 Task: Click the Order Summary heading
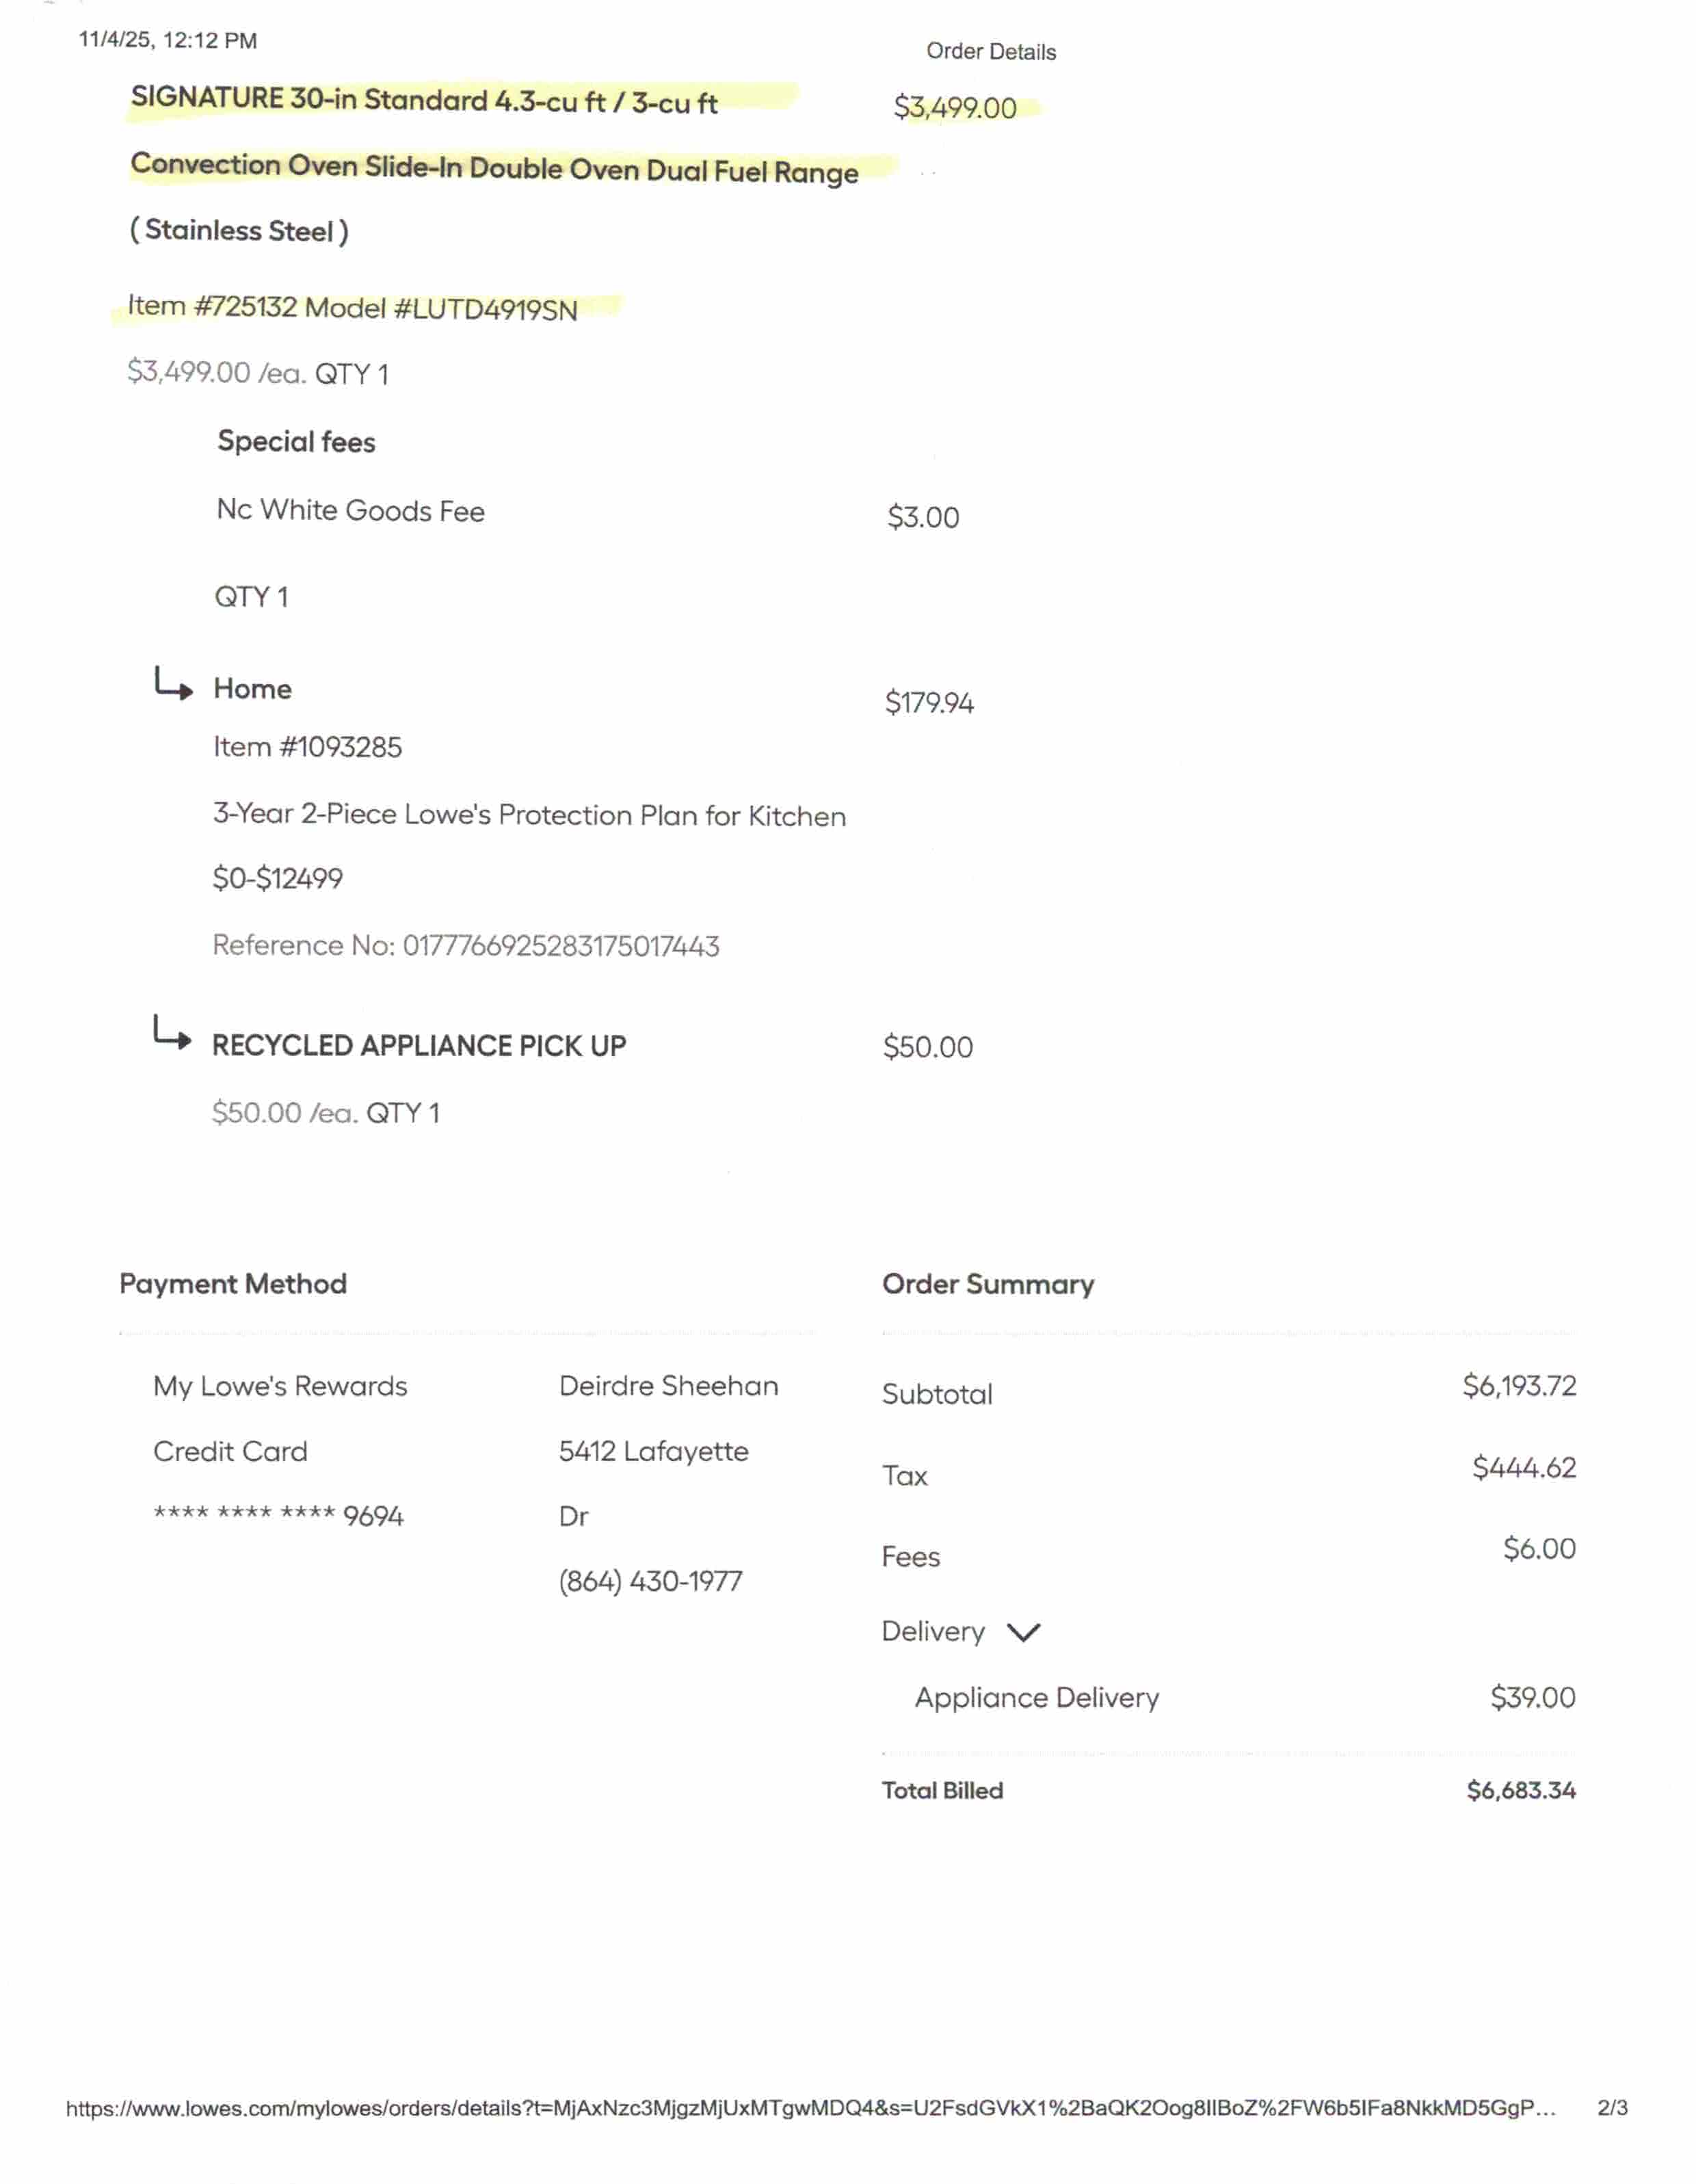click(x=988, y=1285)
